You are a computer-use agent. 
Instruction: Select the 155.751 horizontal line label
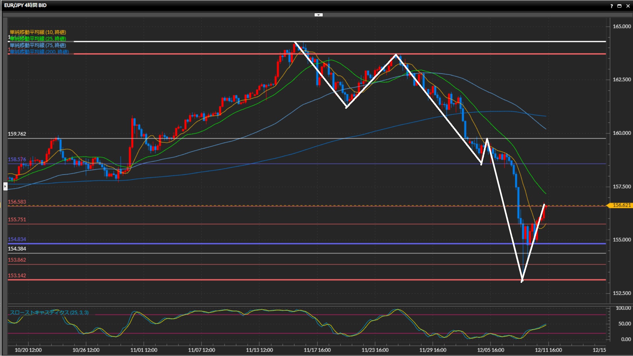coord(17,220)
